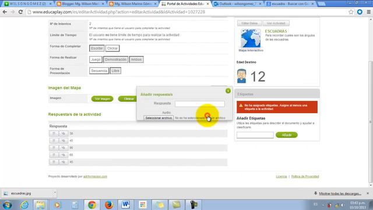
Task: Open the escuadras.jpg download options arrow
Action: (x=55, y=192)
